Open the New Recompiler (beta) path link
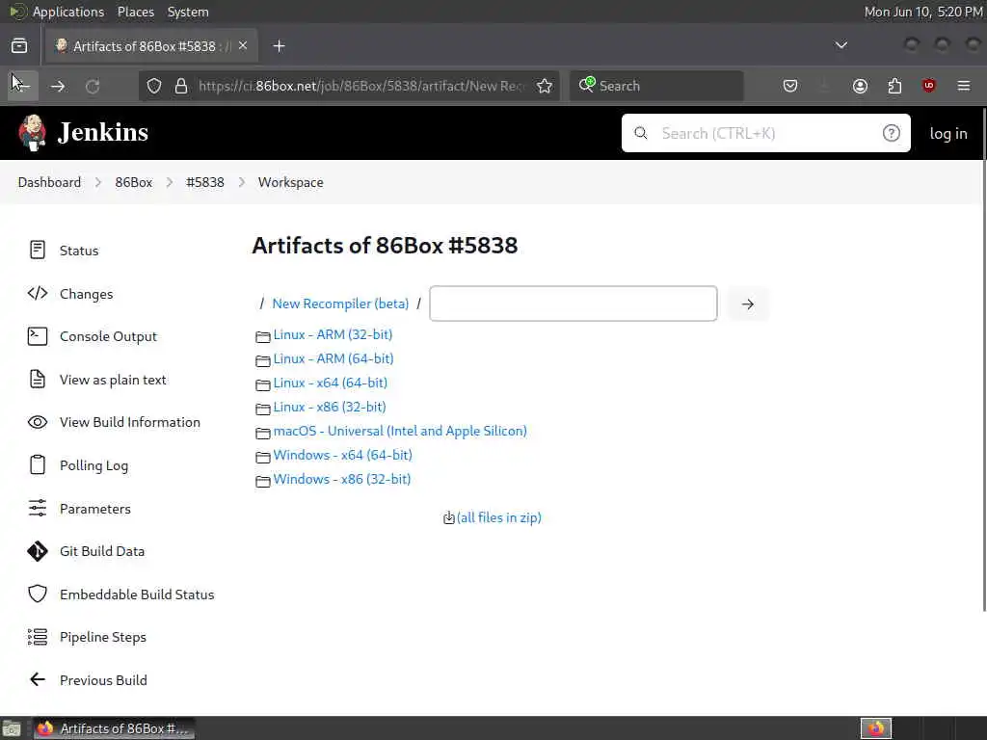Viewport: 987px width, 740px height. point(340,304)
